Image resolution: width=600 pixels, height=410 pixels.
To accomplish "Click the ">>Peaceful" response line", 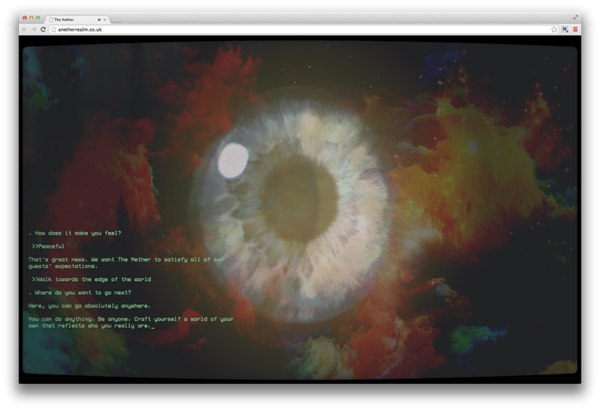I will (49, 246).
